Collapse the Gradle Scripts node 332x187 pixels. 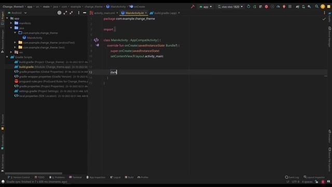(7, 57)
